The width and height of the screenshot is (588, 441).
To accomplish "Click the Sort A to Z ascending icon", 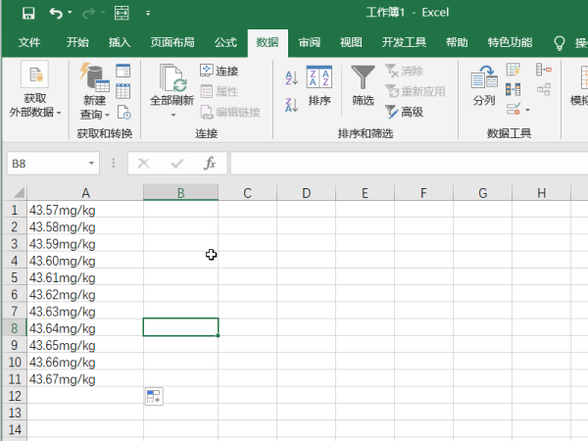I will (290, 77).
